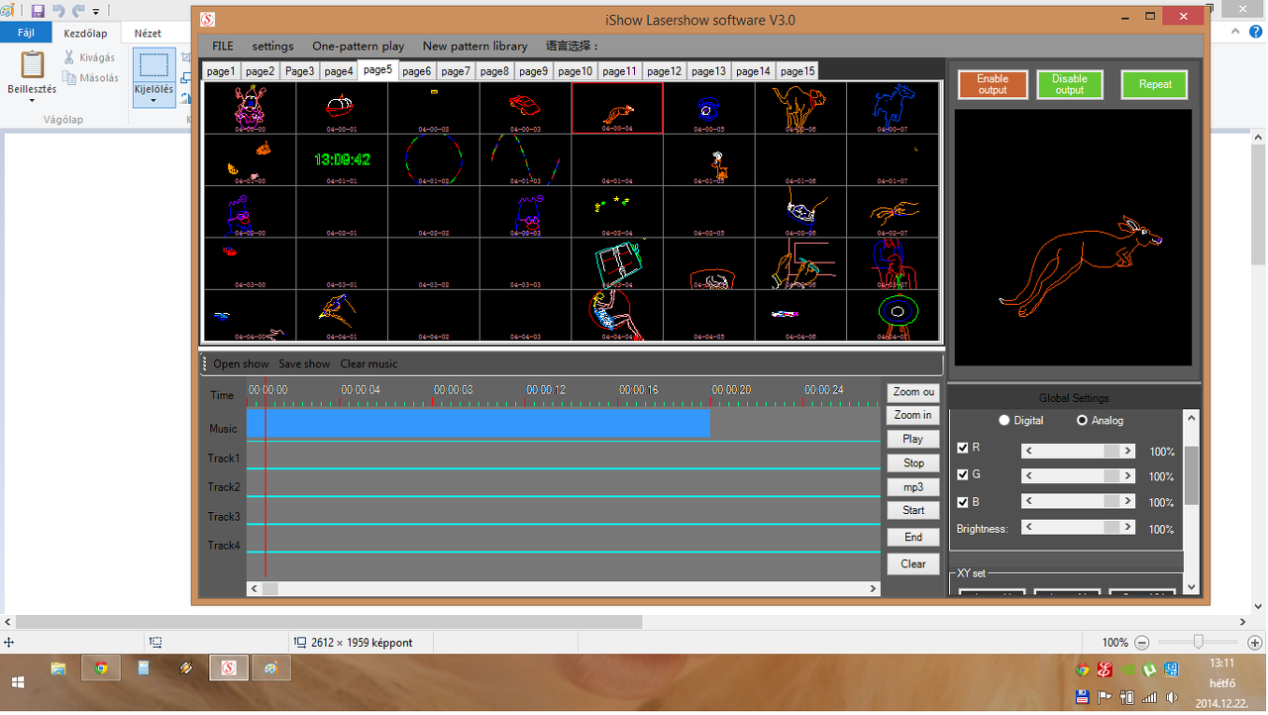The width and height of the screenshot is (1268, 715).
Task: Select the colorful circle pattern 04-01-02
Action: click(433, 159)
